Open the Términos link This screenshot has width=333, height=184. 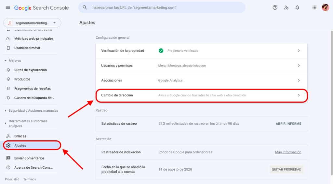coord(30,179)
